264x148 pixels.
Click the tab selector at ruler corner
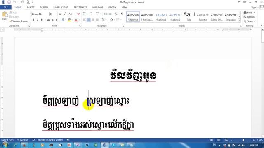point(2,30)
